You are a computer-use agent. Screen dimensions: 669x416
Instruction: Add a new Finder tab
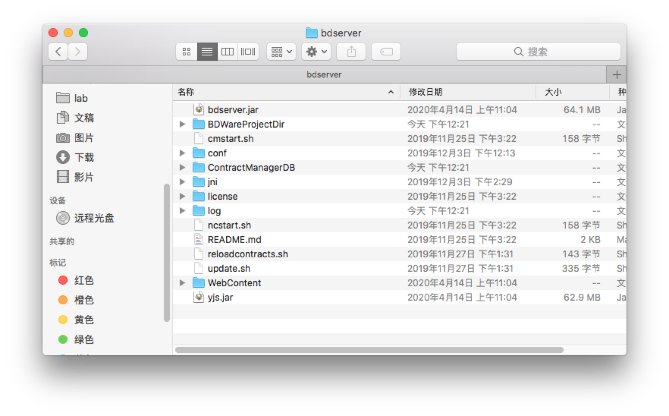617,75
